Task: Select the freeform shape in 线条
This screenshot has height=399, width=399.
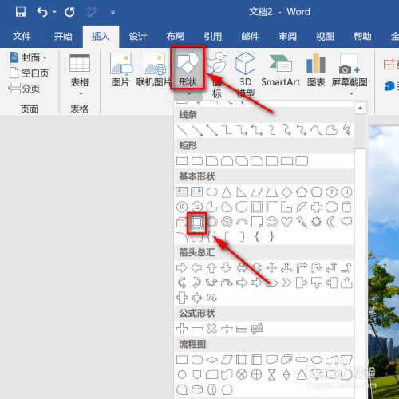Action: point(332,130)
